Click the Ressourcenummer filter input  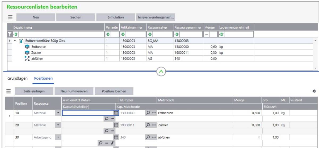point(191,34)
